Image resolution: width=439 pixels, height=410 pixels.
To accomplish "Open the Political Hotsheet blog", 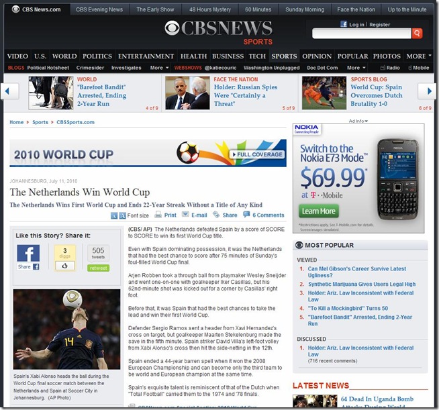I will coord(48,68).
